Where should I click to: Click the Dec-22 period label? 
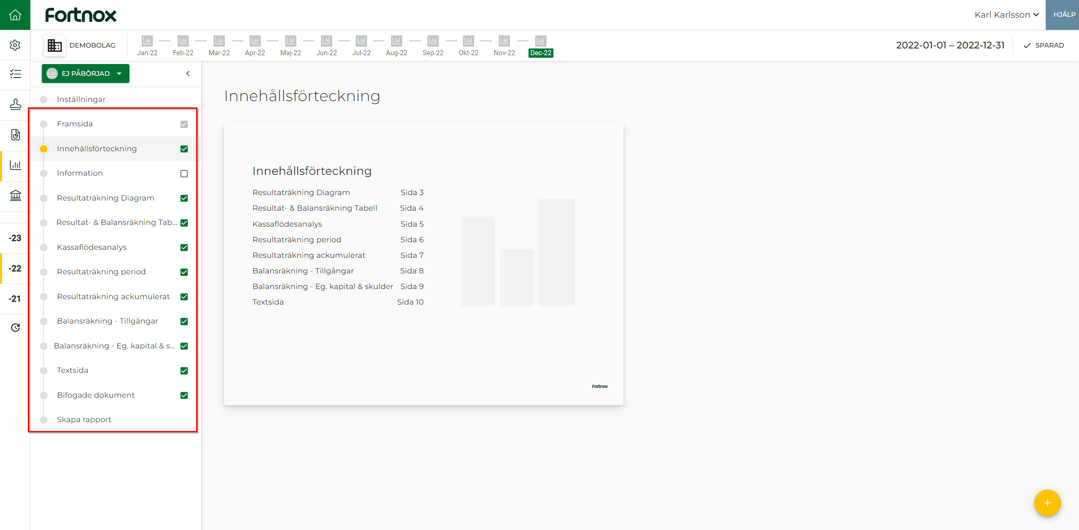coord(541,53)
